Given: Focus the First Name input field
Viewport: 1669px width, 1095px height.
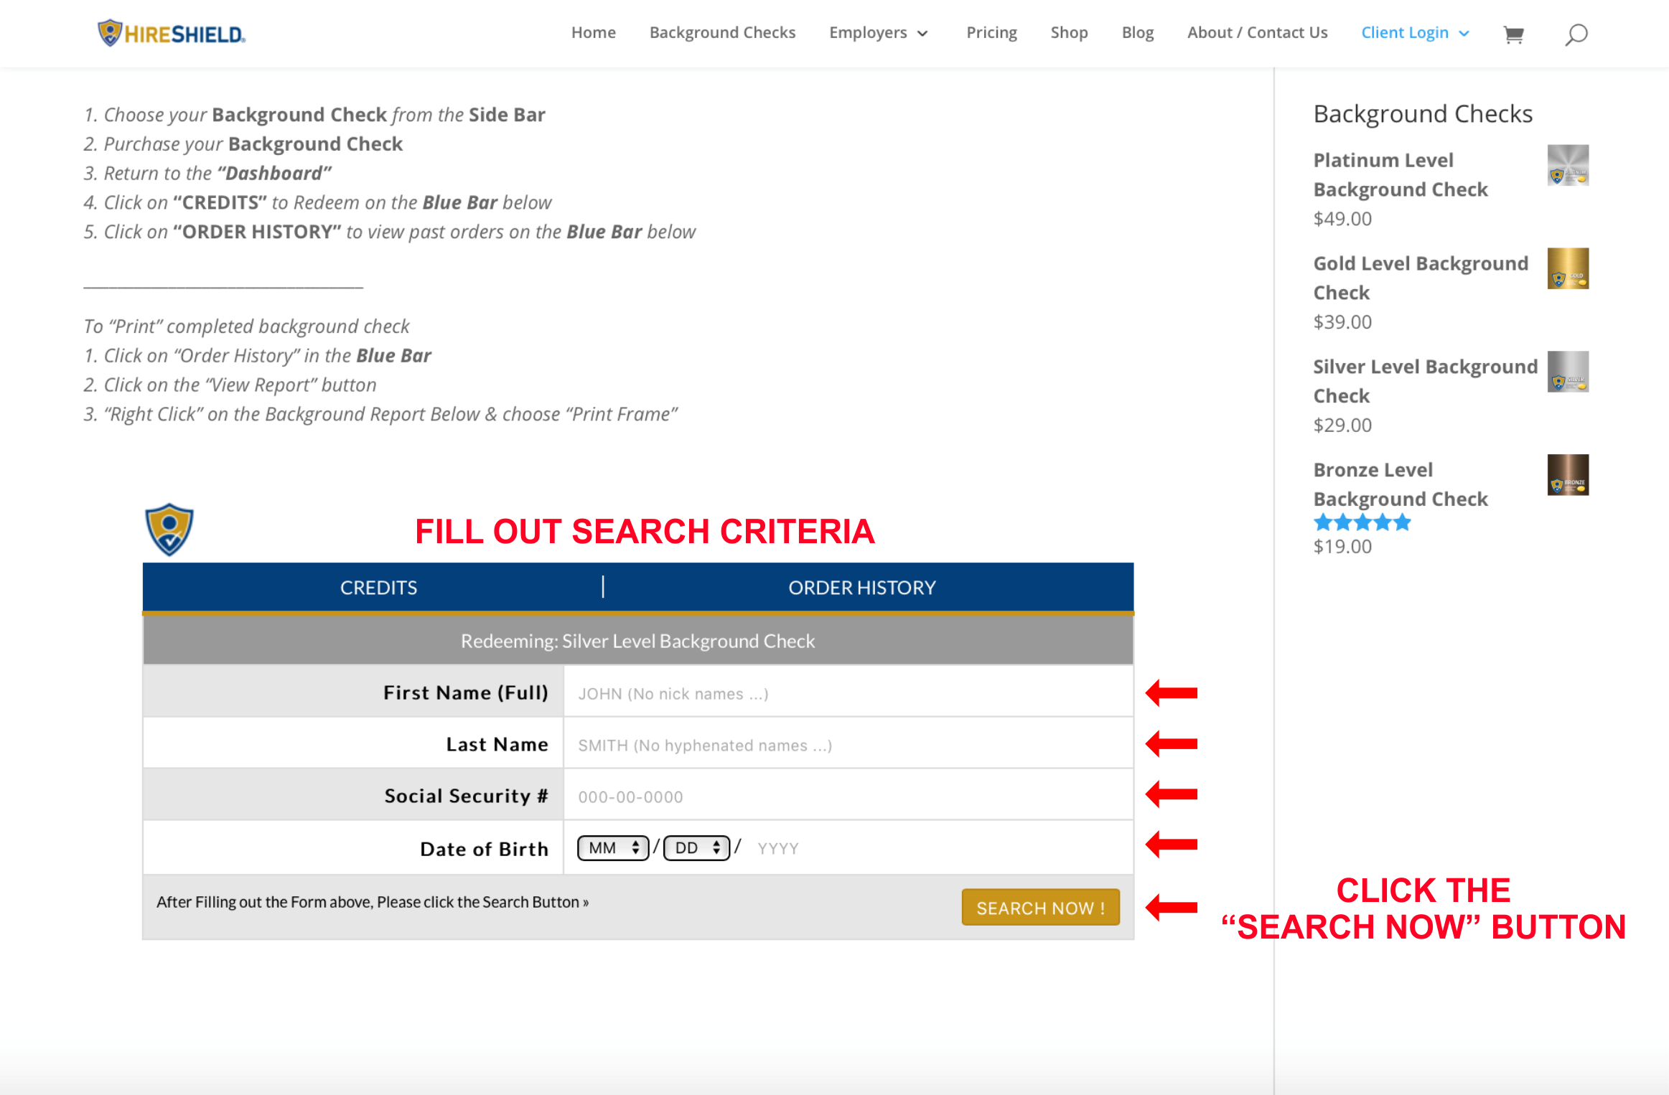Looking at the screenshot, I should (x=848, y=693).
